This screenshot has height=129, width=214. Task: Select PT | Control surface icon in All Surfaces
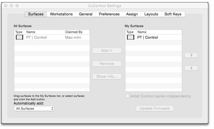[19, 37]
